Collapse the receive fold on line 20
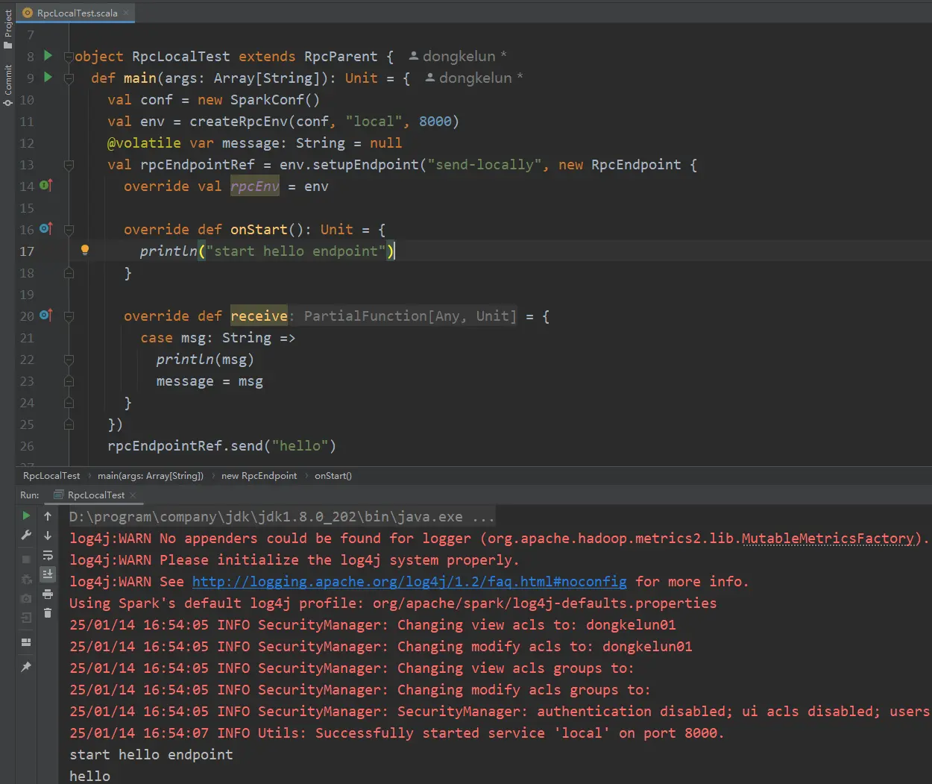This screenshot has height=784, width=932. 69,316
